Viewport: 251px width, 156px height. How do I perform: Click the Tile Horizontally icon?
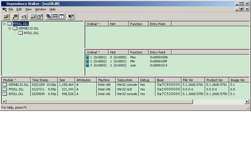tap(55, 17)
